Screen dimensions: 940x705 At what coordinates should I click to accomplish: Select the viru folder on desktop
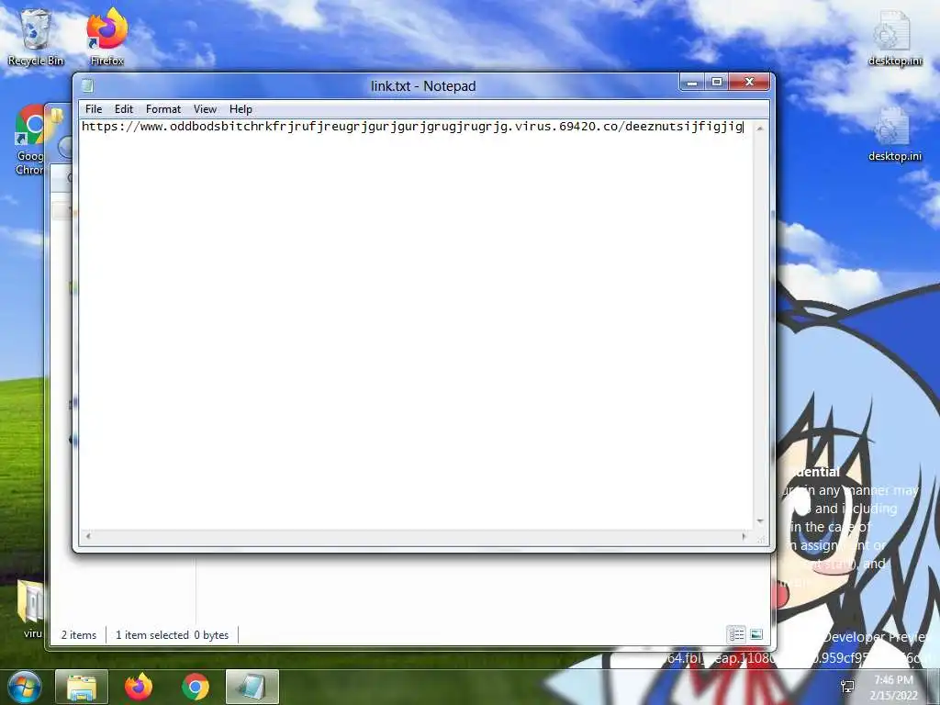click(31, 609)
